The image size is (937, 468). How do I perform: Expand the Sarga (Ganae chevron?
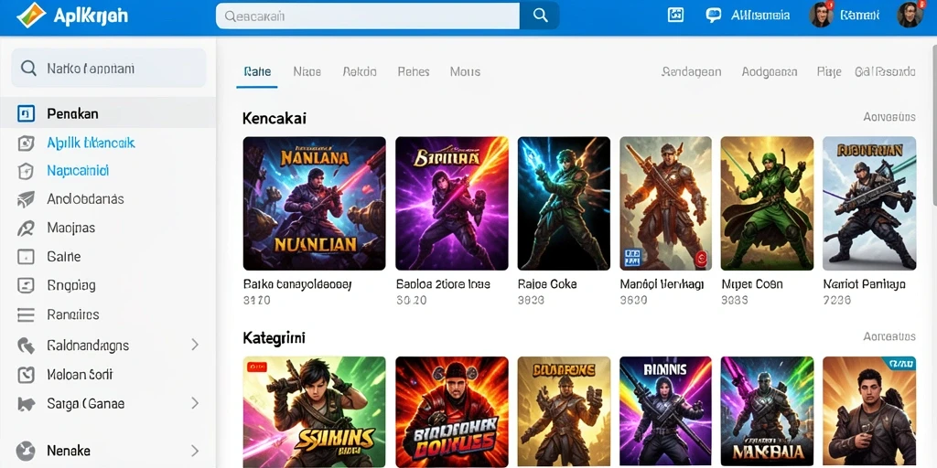point(194,403)
